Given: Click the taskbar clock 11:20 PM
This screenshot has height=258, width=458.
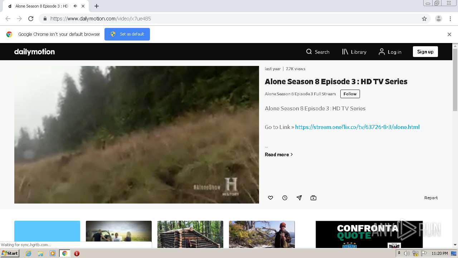Looking at the screenshot, I should [x=440, y=253].
